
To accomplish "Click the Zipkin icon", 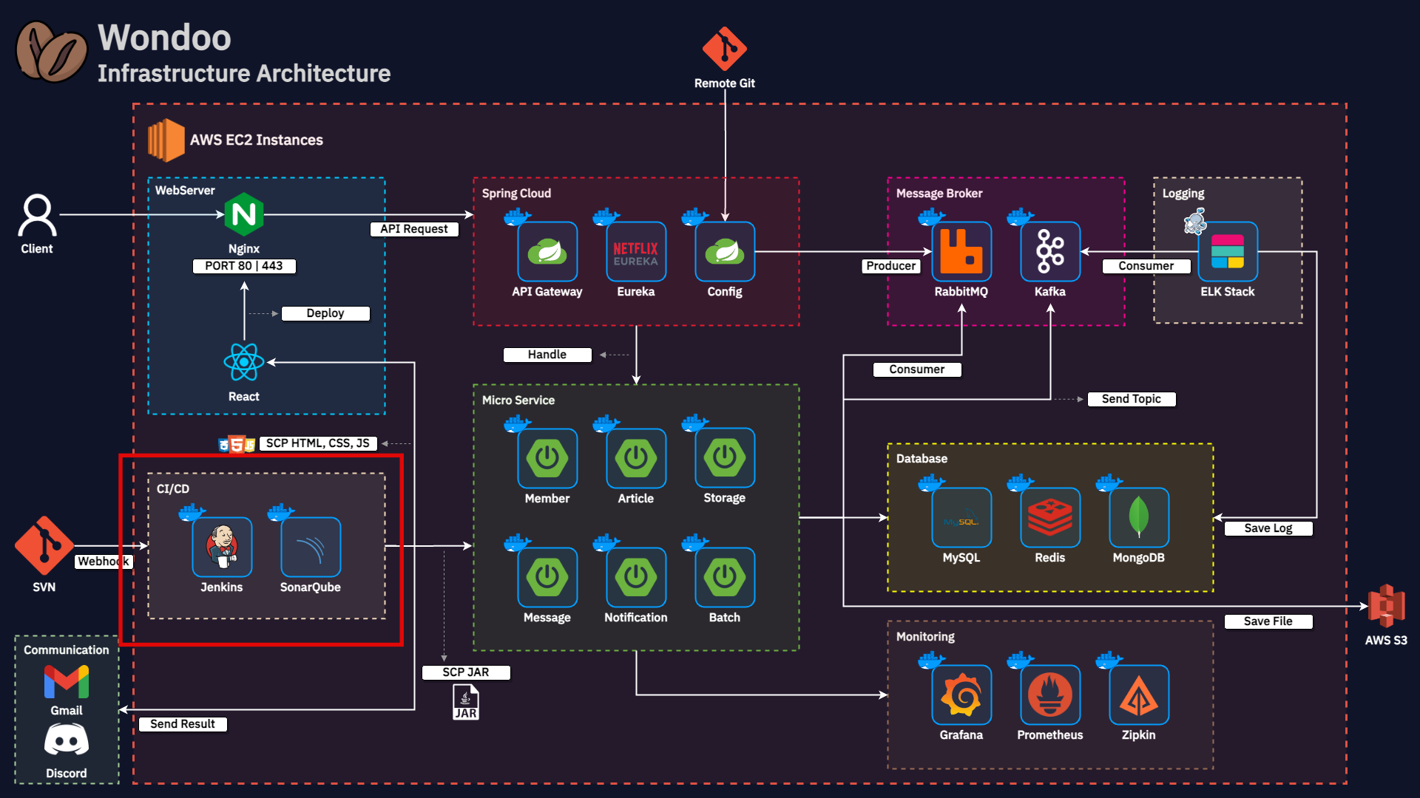I will (x=1139, y=695).
